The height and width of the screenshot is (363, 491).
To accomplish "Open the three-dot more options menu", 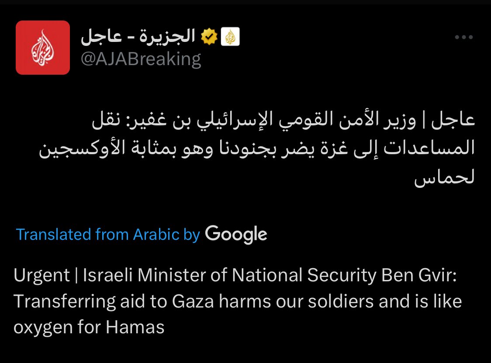I will [463, 38].
